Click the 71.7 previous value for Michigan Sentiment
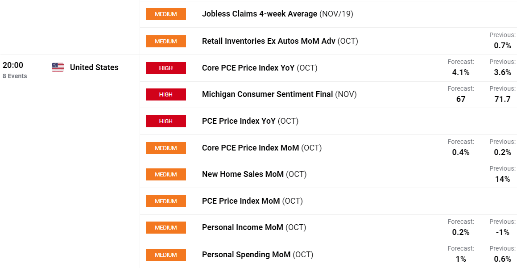The height and width of the screenshot is (268, 517). pyautogui.click(x=502, y=99)
